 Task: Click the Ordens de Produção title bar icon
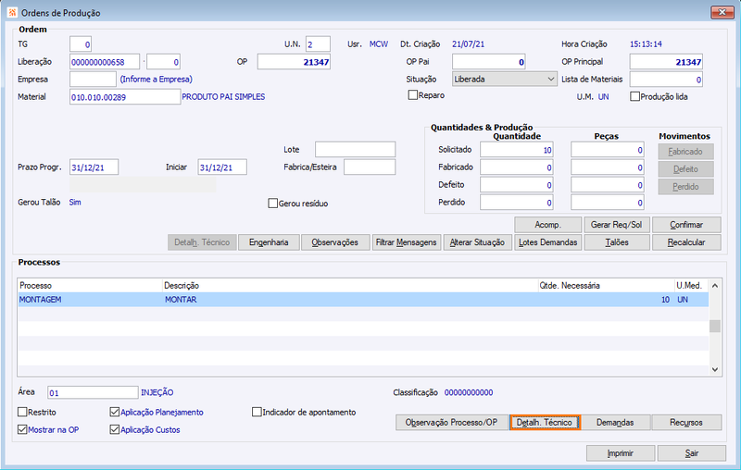(12, 13)
